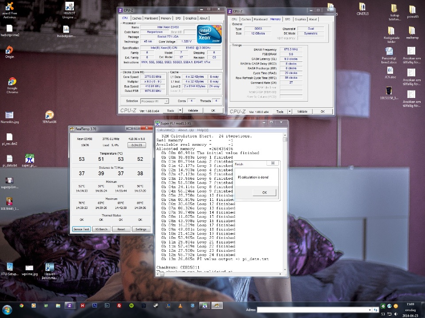Screen dimensions: 425x318
Task: Launch the super_pi desktop shortcut
Action: tap(30, 160)
